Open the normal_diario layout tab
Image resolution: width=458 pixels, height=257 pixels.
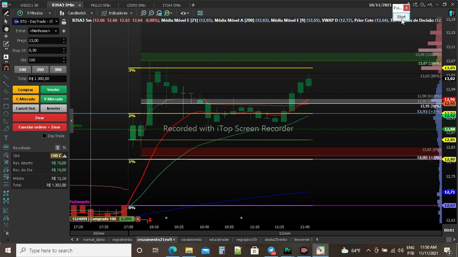[94, 240]
